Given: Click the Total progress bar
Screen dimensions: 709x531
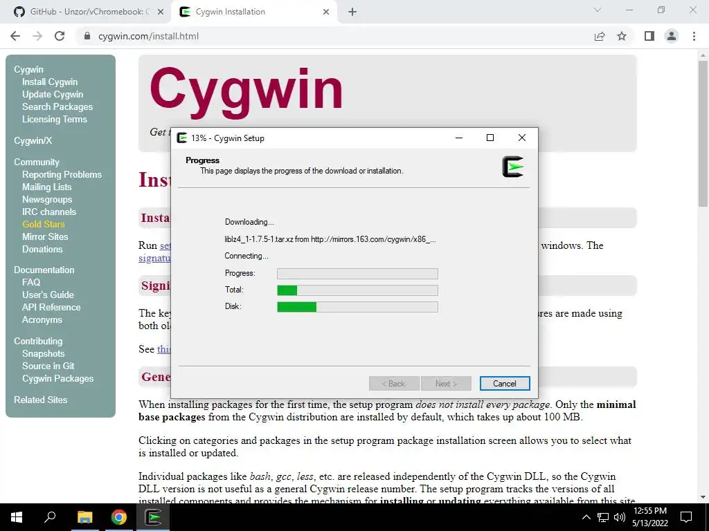Looking at the screenshot, I should [357, 290].
